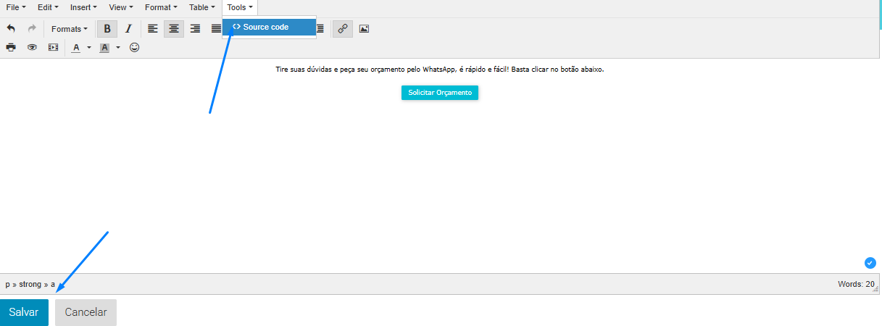The image size is (882, 326).
Task: Open the Formats dropdown
Action: point(69,29)
